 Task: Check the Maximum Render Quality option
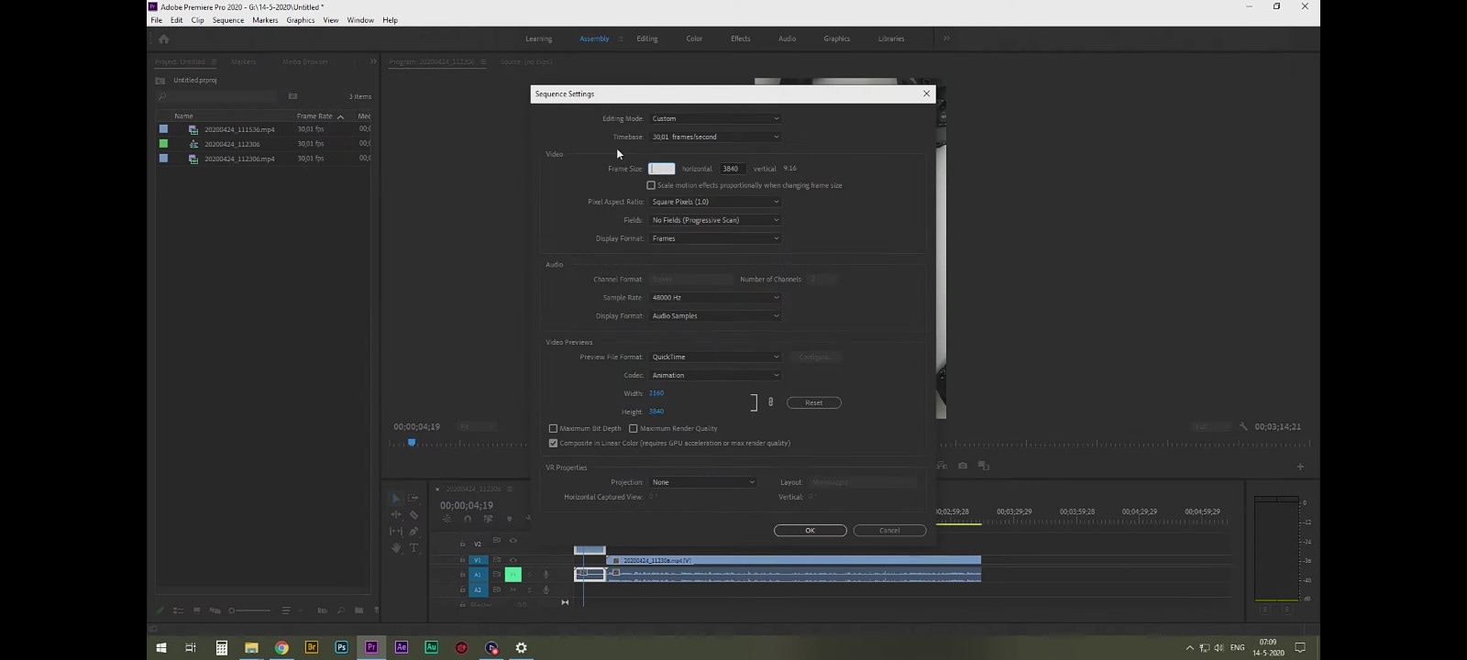633,428
